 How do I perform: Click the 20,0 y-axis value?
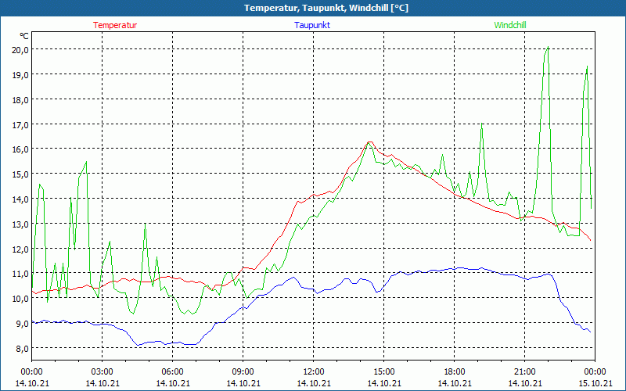click(20, 50)
